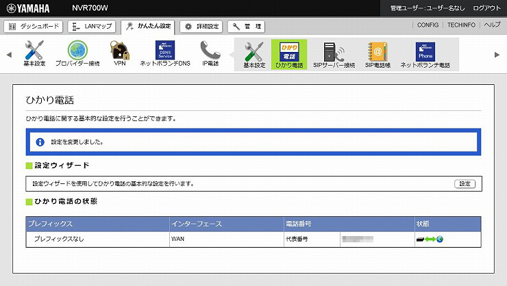Open the TECHINFO link
The width and height of the screenshot is (507, 286).
461,25
